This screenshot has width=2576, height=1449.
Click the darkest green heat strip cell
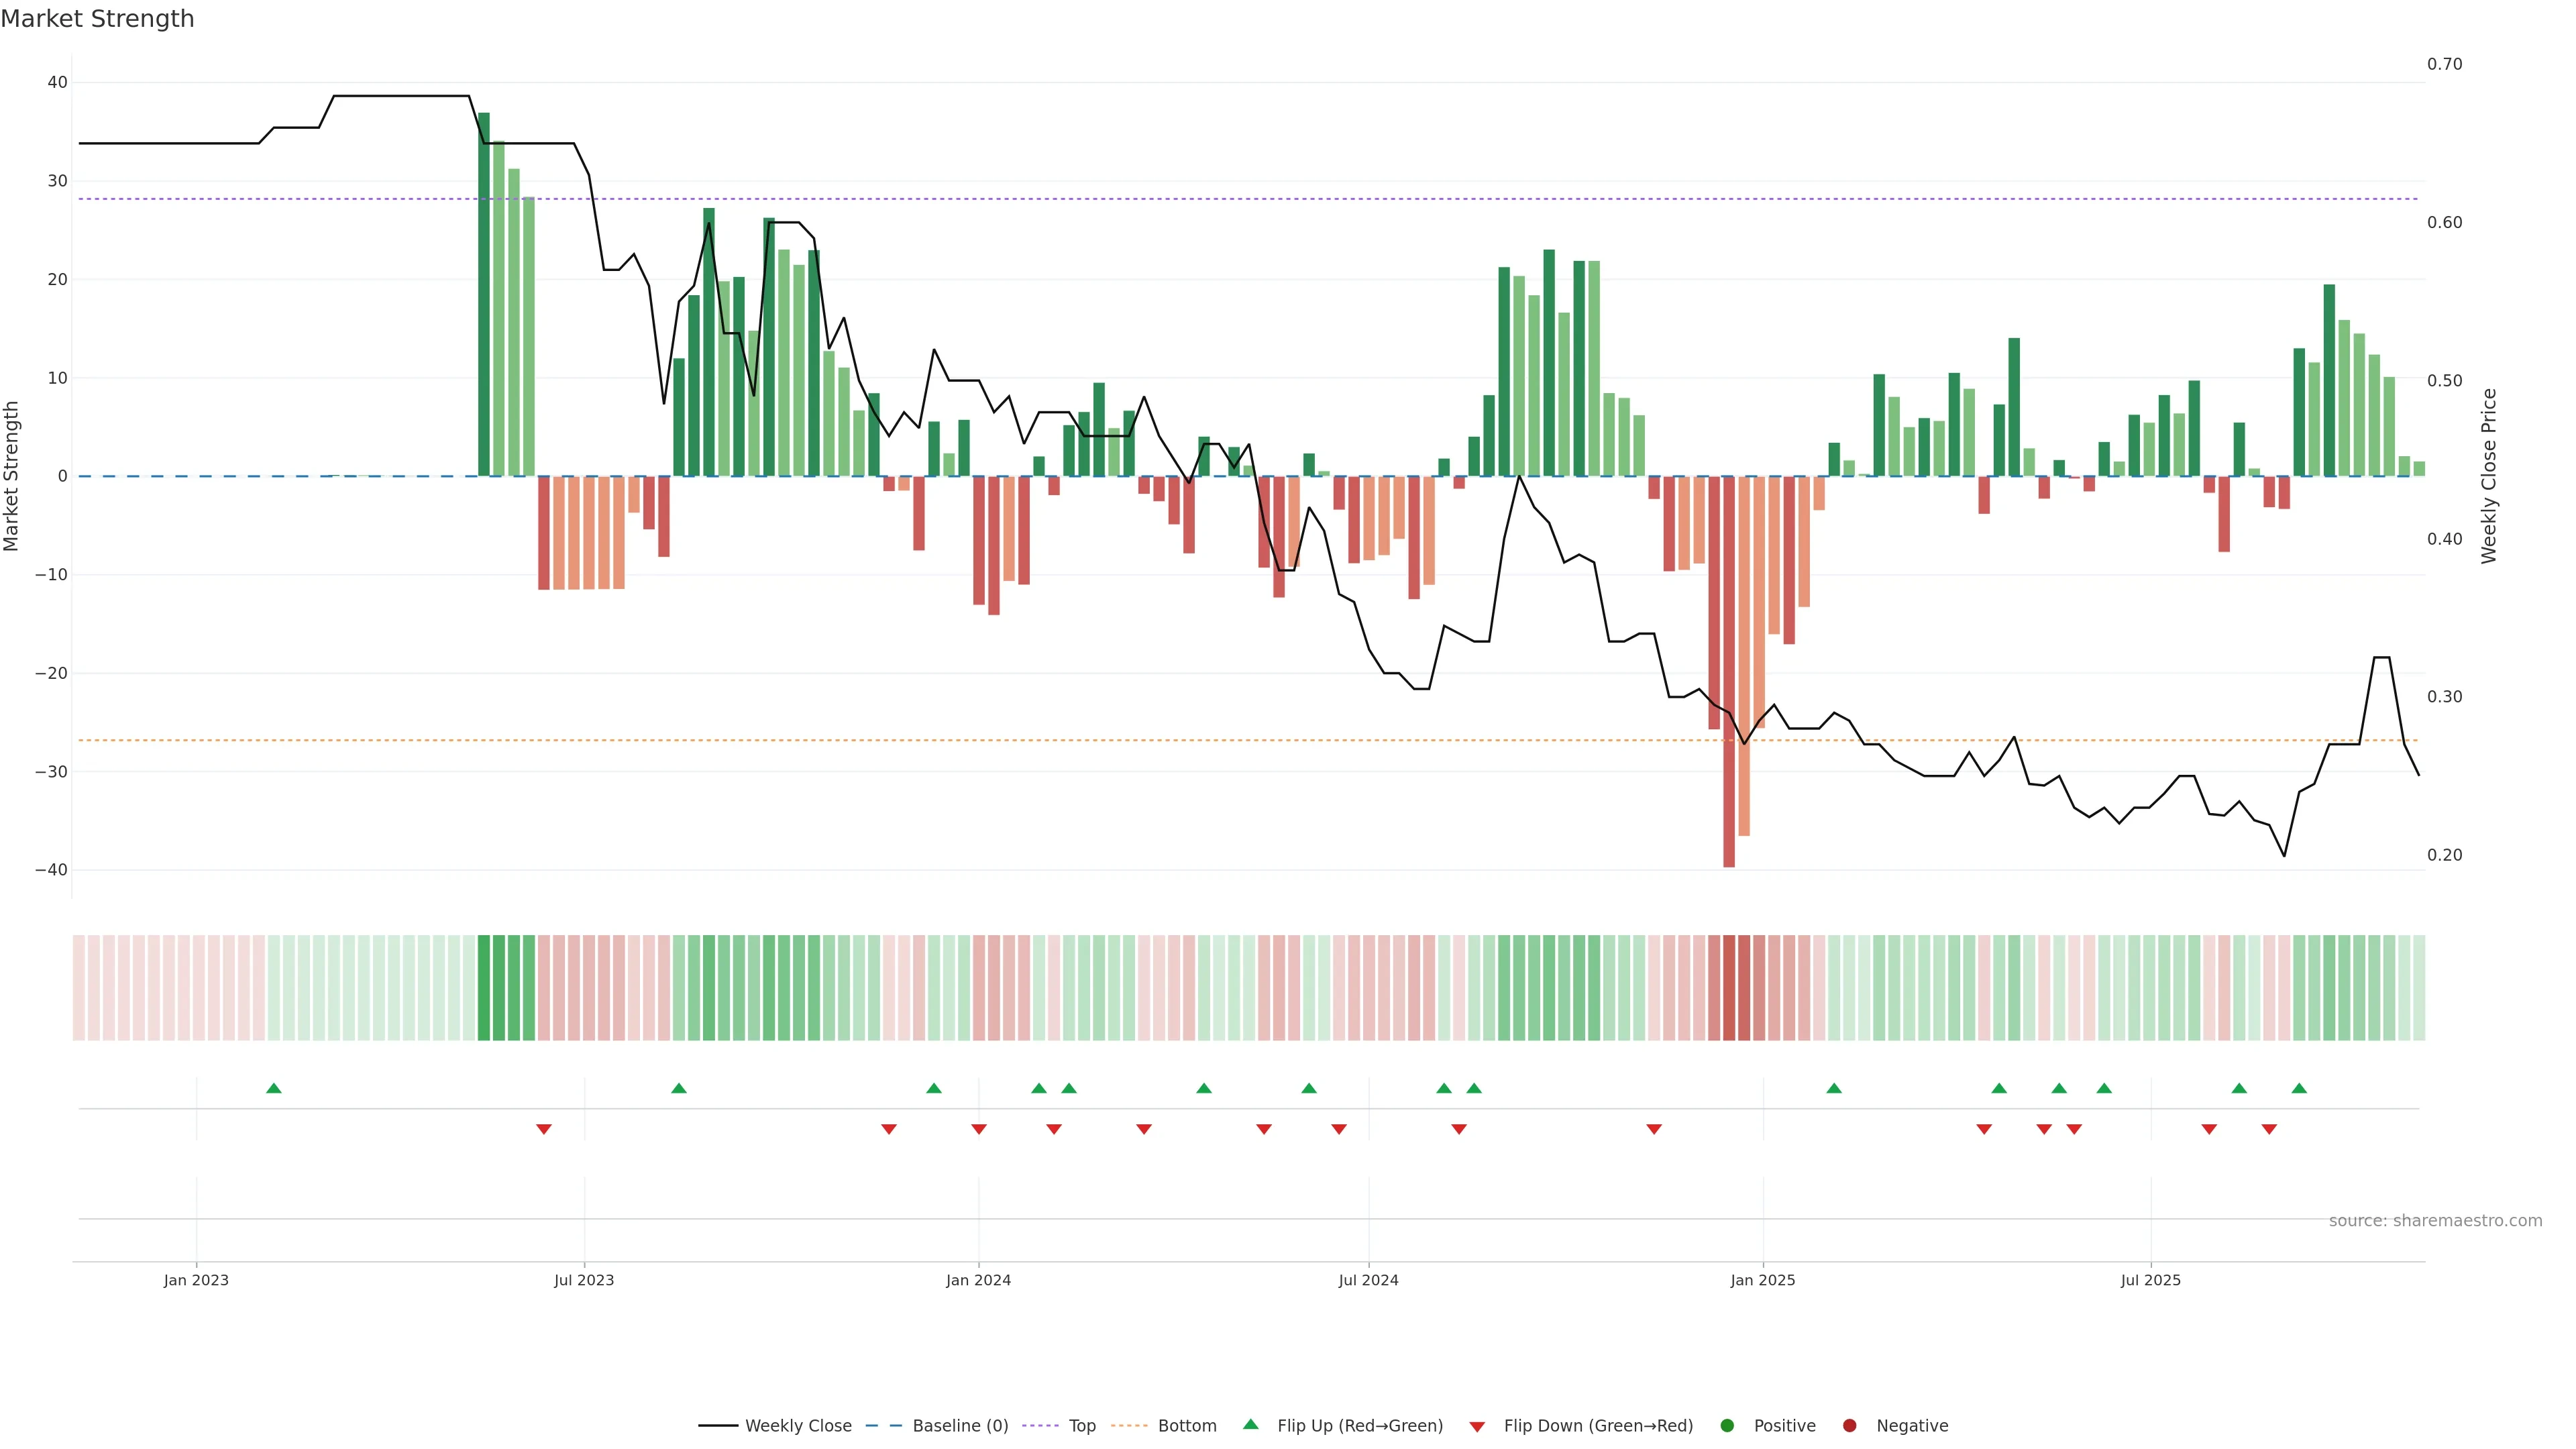click(484, 987)
